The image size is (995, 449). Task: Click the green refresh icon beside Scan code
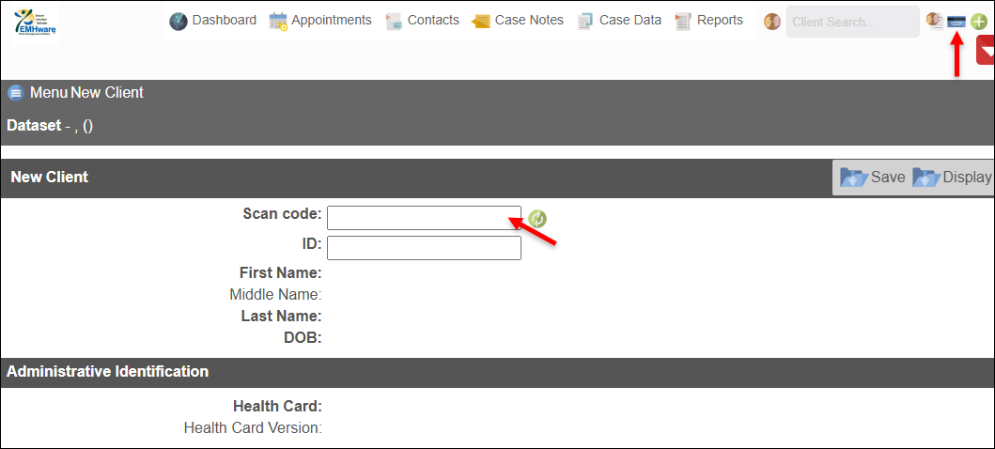point(537,219)
